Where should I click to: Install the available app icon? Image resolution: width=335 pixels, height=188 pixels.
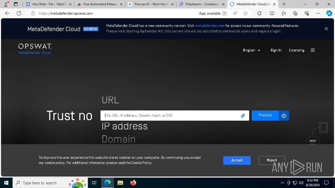click(224, 13)
